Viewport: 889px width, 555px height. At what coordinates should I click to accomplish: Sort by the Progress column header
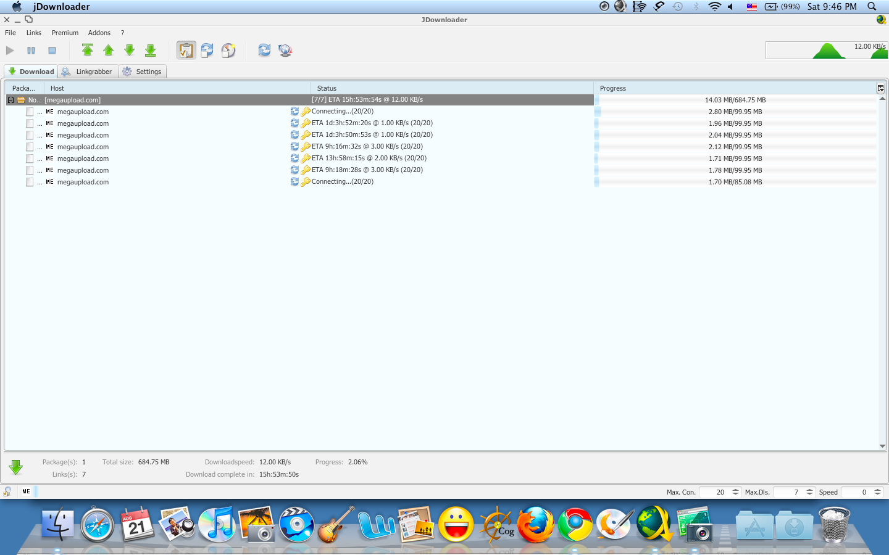pos(735,88)
